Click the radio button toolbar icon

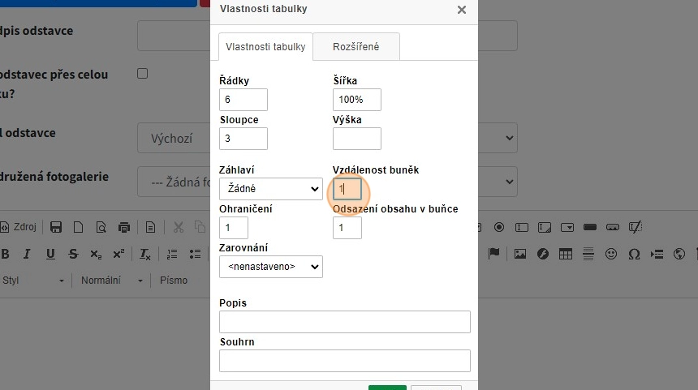499,227
